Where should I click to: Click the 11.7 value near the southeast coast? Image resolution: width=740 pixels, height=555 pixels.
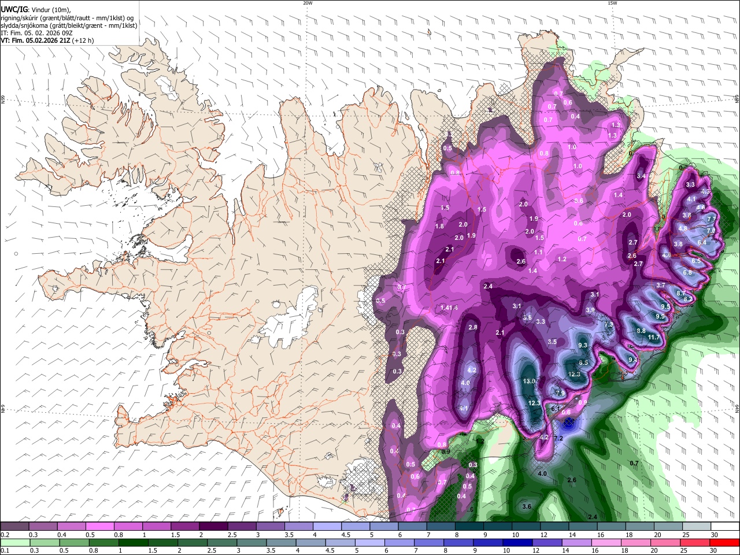point(654,338)
